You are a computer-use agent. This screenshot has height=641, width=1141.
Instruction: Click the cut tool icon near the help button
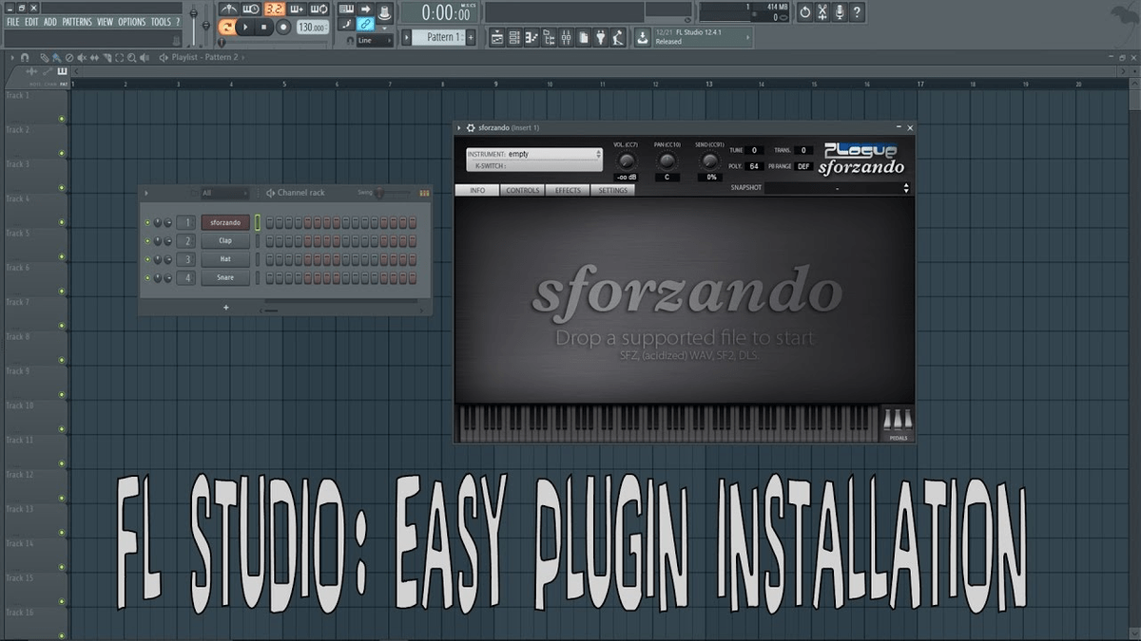point(822,10)
